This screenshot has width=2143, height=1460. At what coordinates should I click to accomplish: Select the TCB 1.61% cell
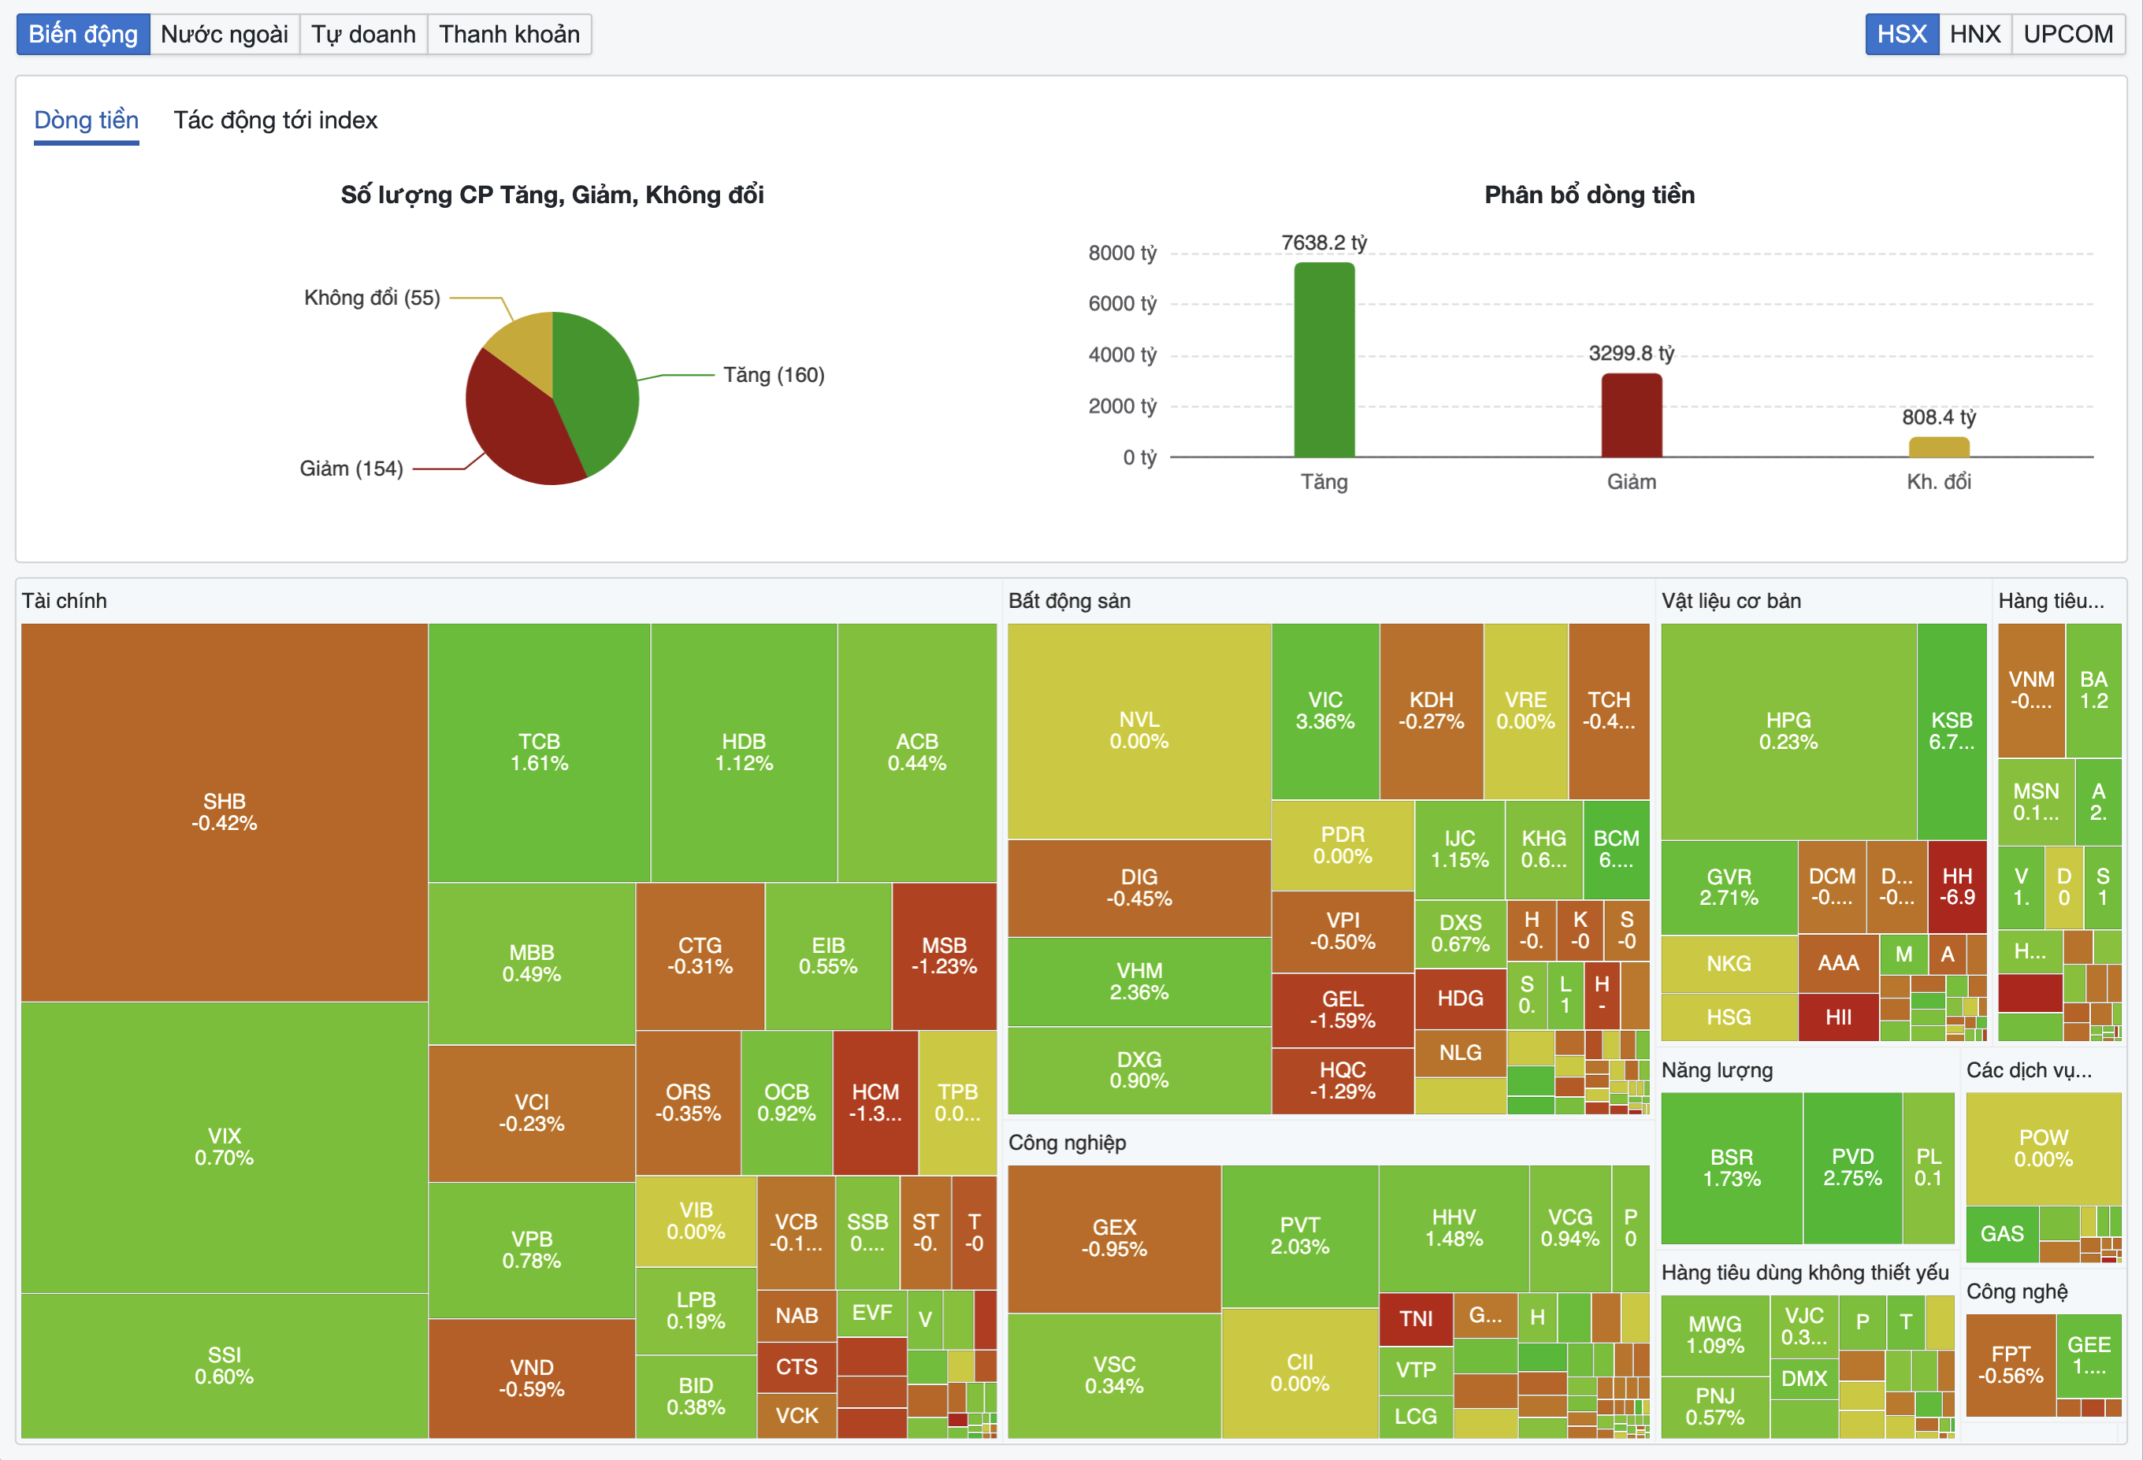click(540, 752)
